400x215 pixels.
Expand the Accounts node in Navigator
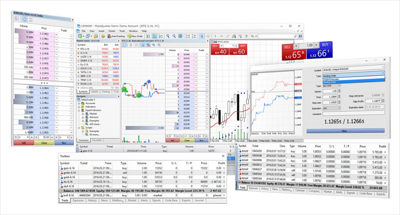point(79,103)
